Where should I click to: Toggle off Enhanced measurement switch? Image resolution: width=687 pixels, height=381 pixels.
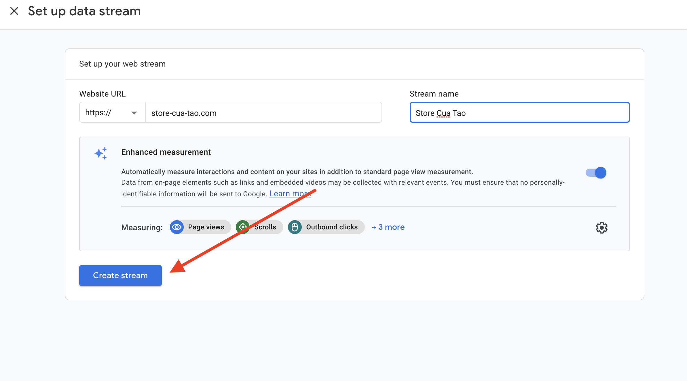(x=596, y=173)
